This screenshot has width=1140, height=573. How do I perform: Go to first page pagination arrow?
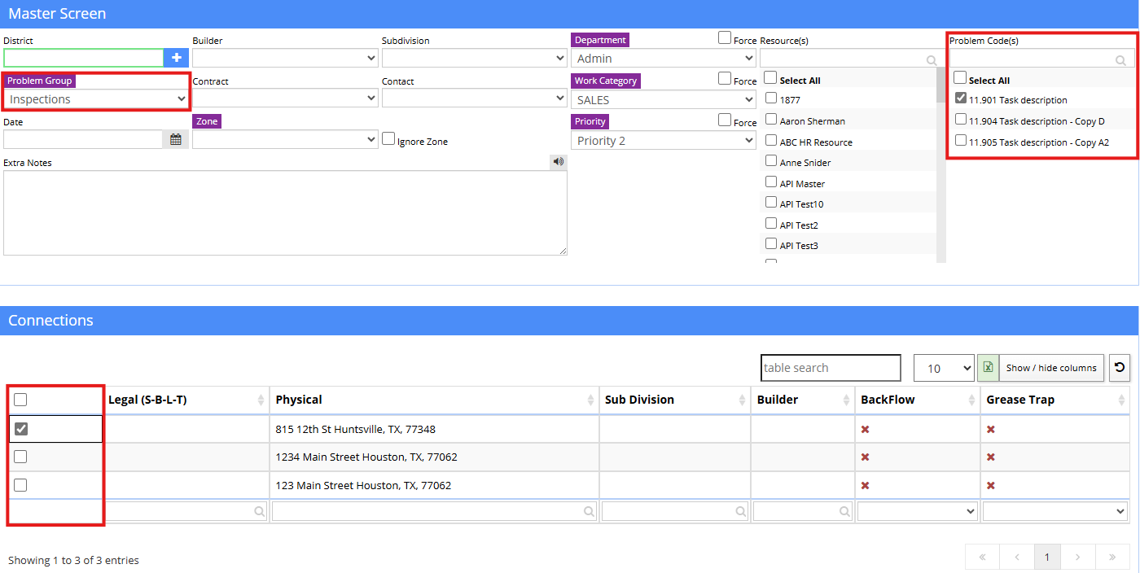pos(982,558)
